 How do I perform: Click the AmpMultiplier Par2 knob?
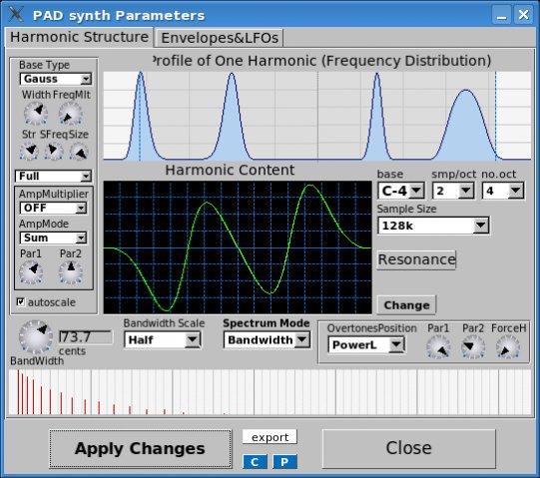click(71, 272)
